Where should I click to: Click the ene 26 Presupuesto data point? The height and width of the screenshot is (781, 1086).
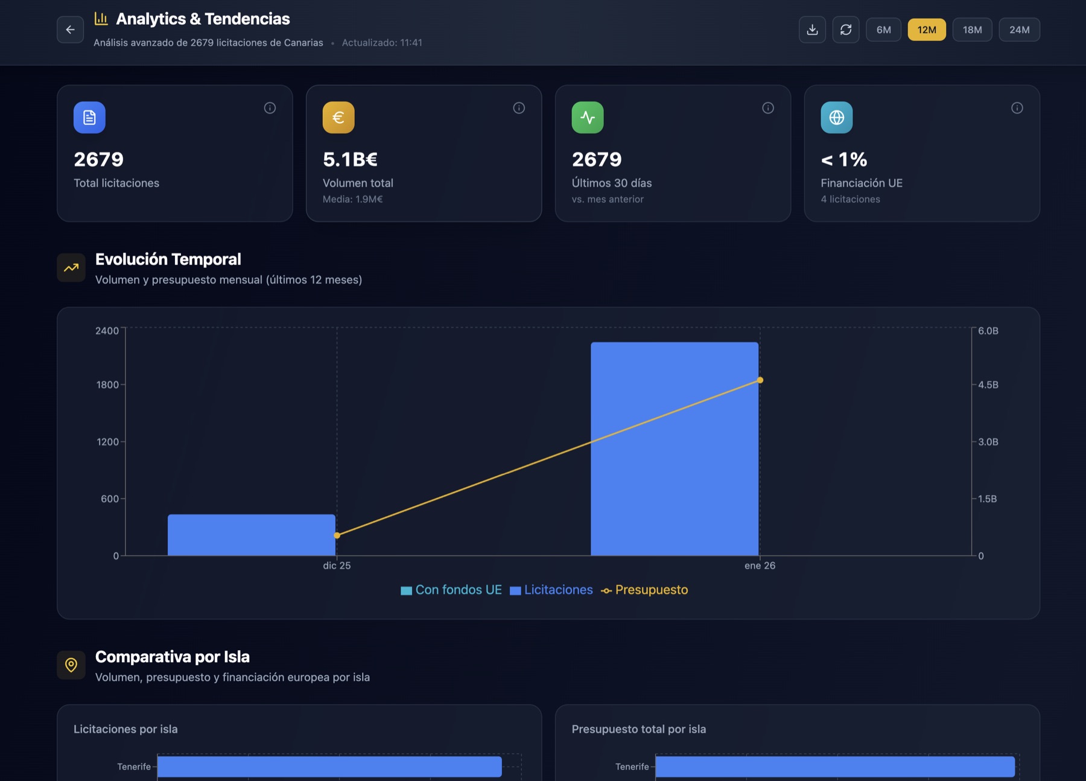[x=760, y=380]
